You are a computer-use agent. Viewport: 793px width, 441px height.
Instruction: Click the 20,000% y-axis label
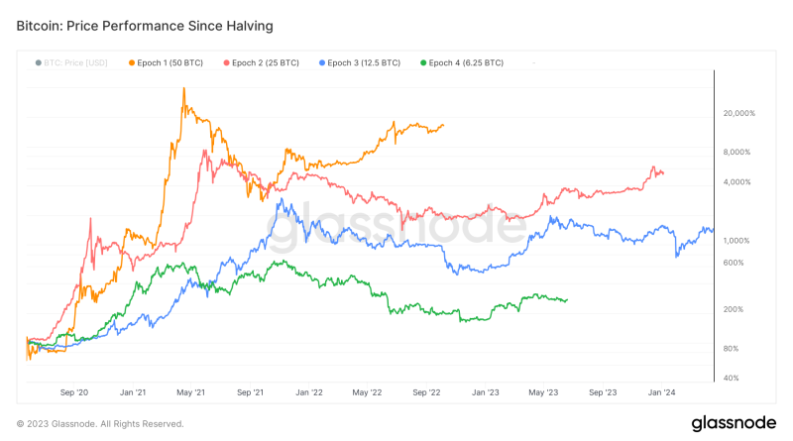coord(739,113)
